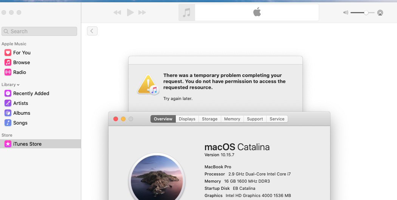This screenshot has width=397, height=200.
Task: Switch to the Memory tab
Action: [232, 119]
